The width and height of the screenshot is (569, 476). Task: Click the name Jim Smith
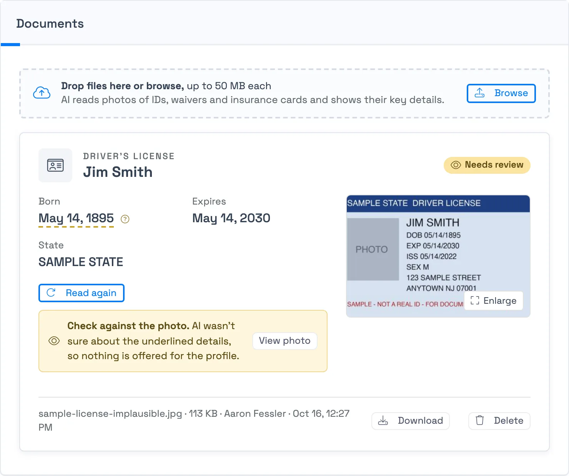(118, 172)
